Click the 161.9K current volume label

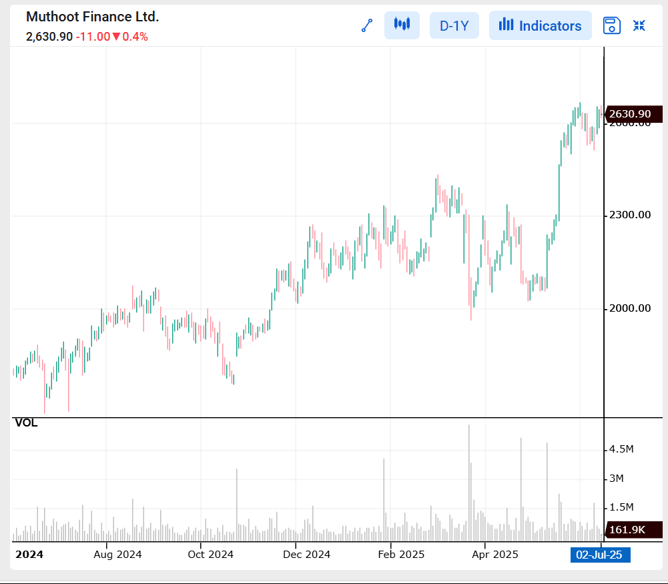633,529
